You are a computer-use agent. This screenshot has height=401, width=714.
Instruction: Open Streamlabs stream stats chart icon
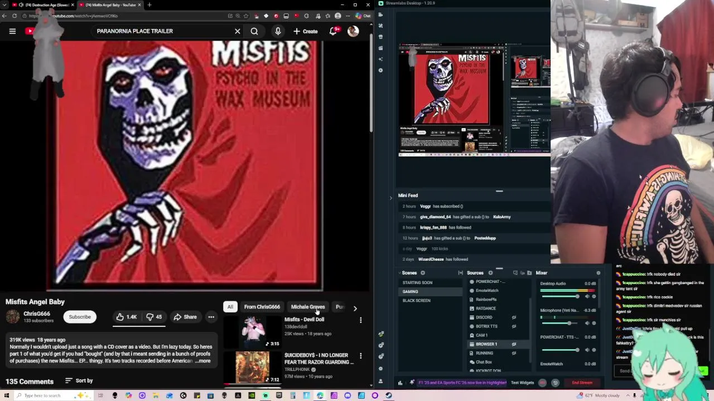click(400, 383)
